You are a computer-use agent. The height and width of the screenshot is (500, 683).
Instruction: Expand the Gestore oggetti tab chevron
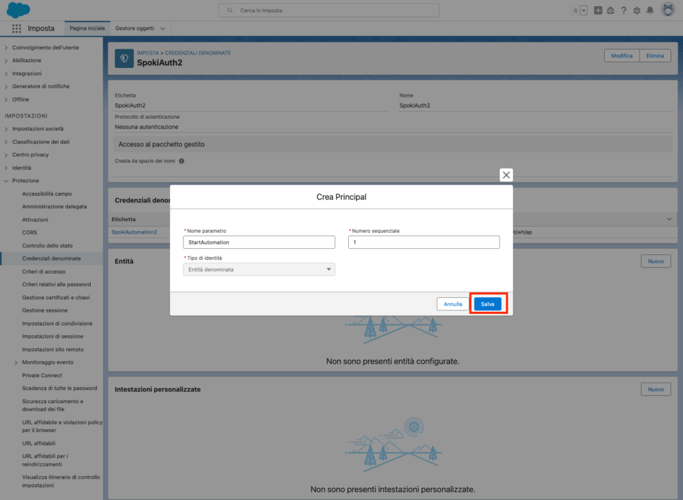coord(163,29)
